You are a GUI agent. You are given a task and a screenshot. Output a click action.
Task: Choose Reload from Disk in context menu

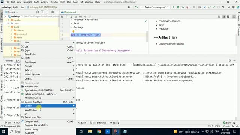48,117
